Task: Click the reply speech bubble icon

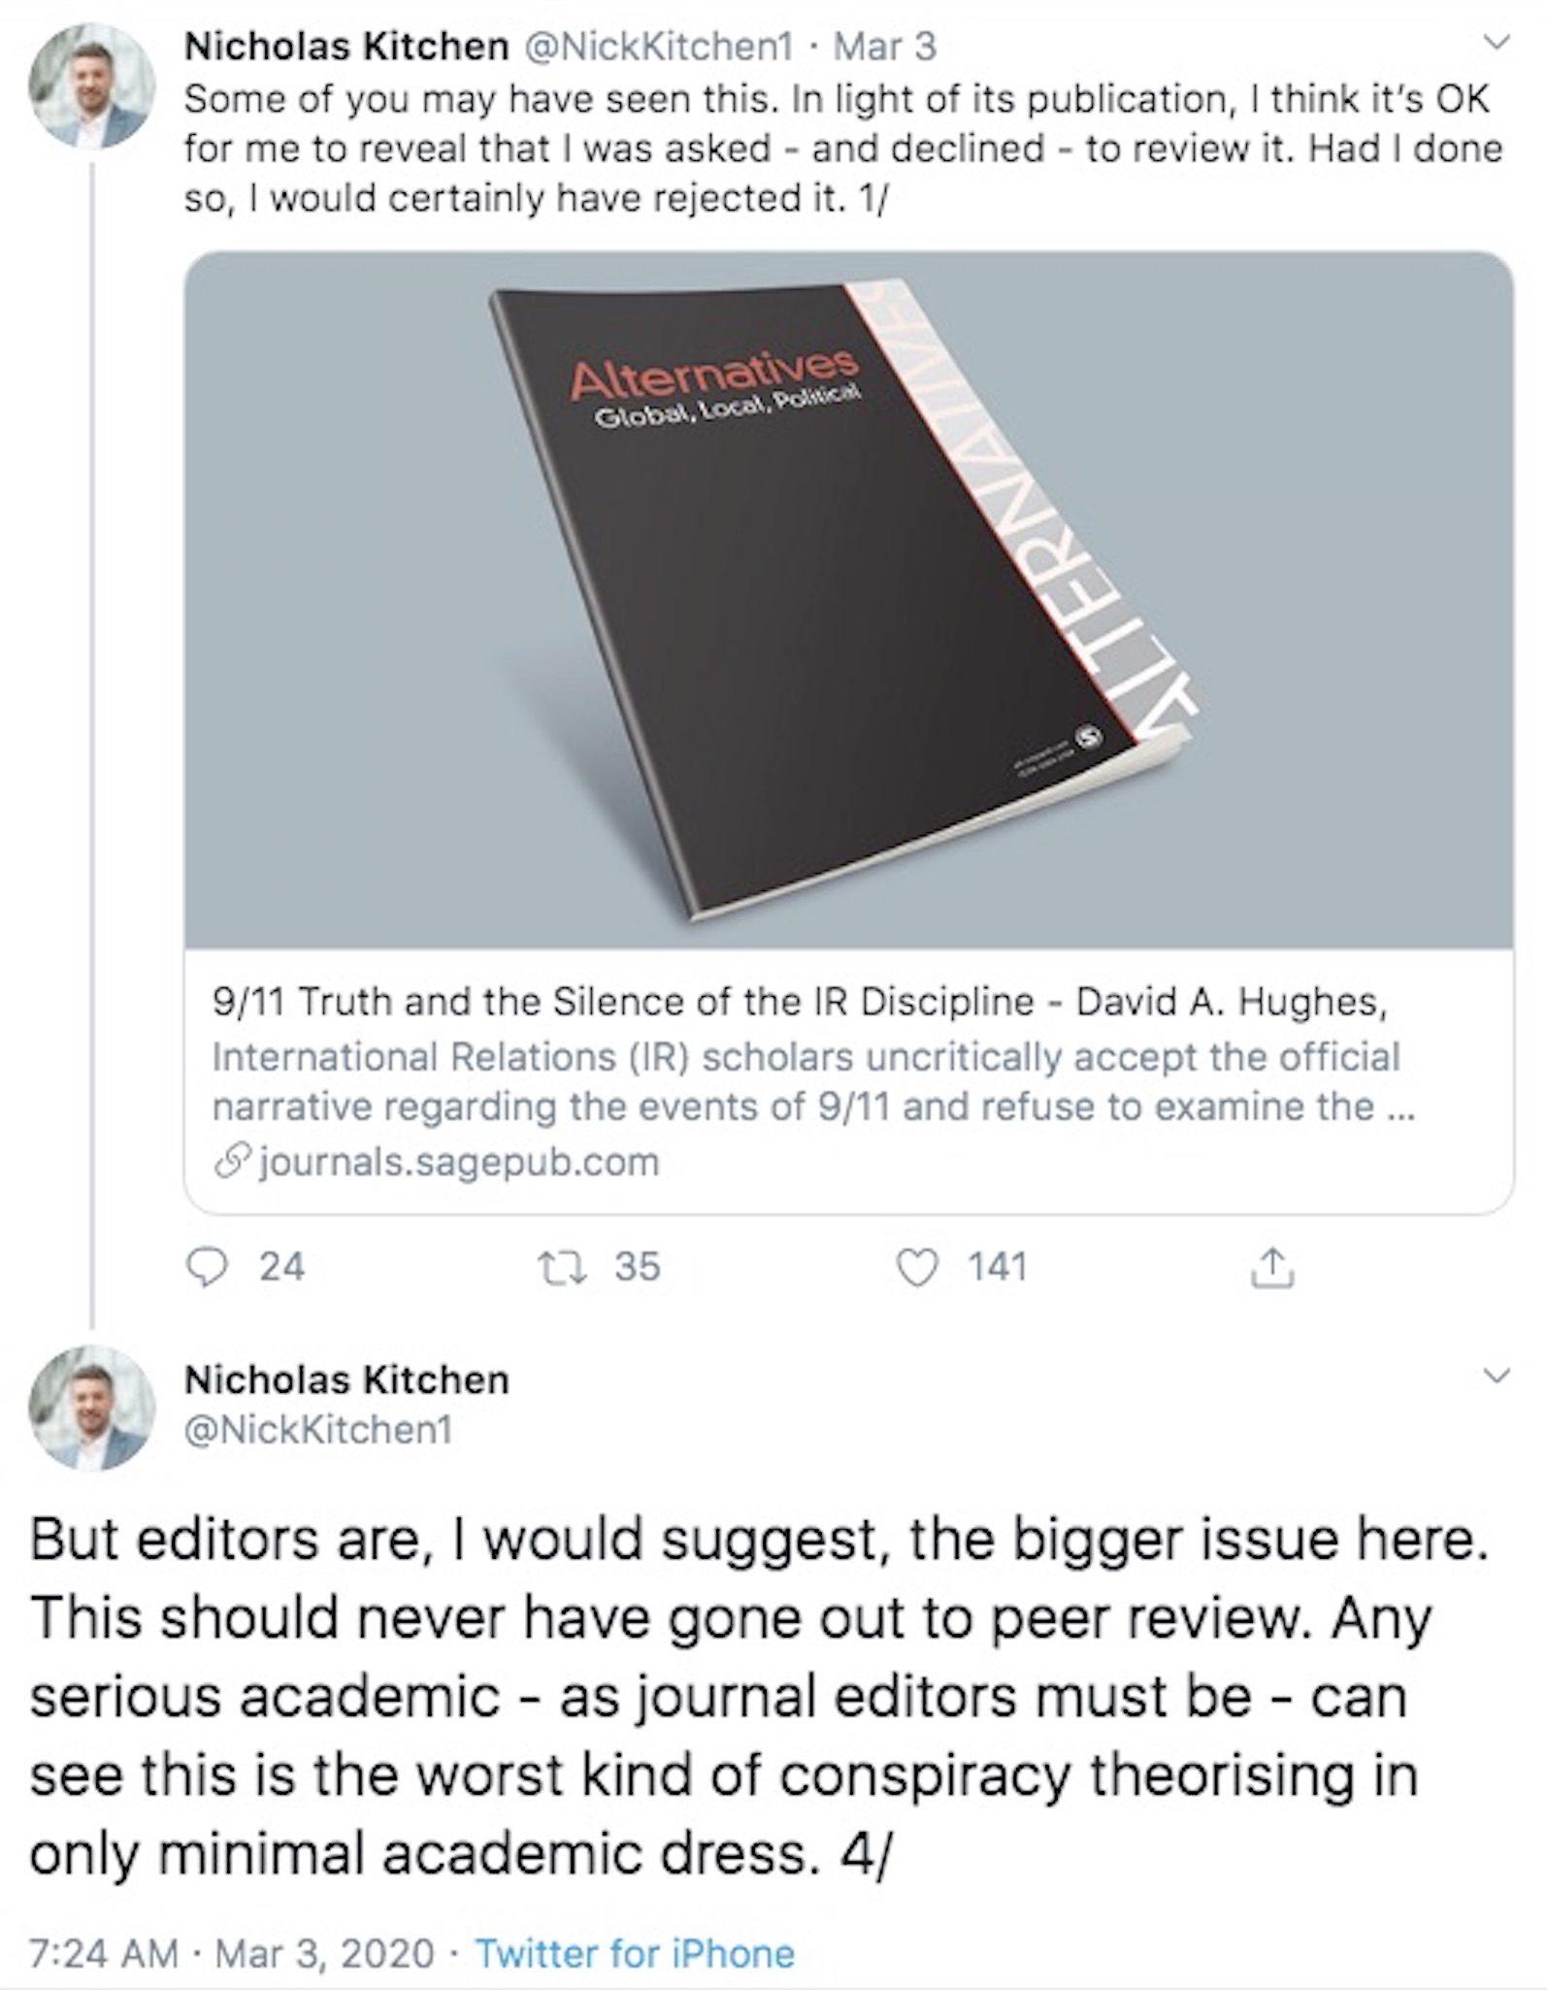Action: point(206,1268)
